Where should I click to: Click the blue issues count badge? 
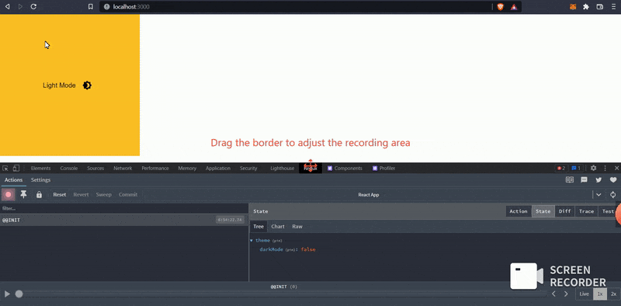[576, 168]
